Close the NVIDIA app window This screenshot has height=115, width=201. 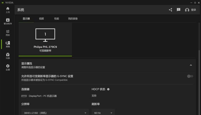[199, 3]
